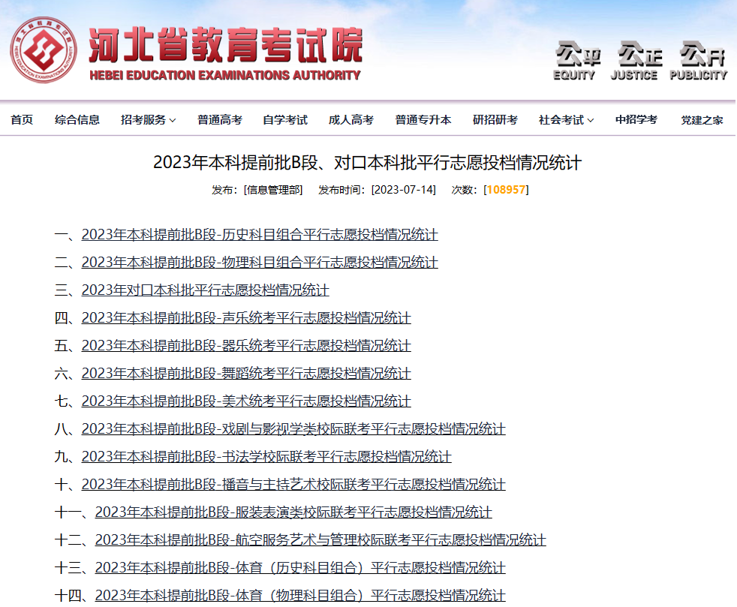Open the 2023年对口本科批平行志愿投档情况统计 link
The width and height of the screenshot is (737, 607).
click(x=205, y=290)
